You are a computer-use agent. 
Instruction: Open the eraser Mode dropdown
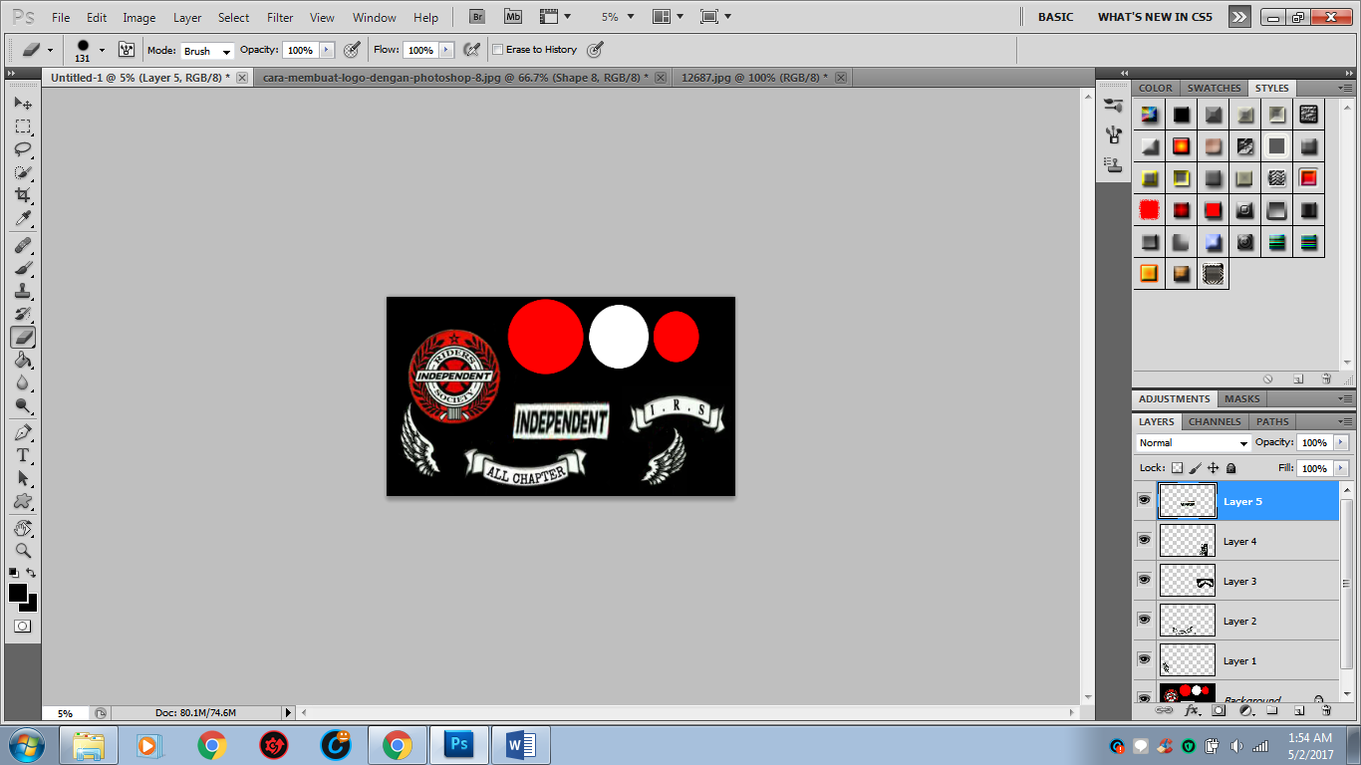tap(207, 51)
